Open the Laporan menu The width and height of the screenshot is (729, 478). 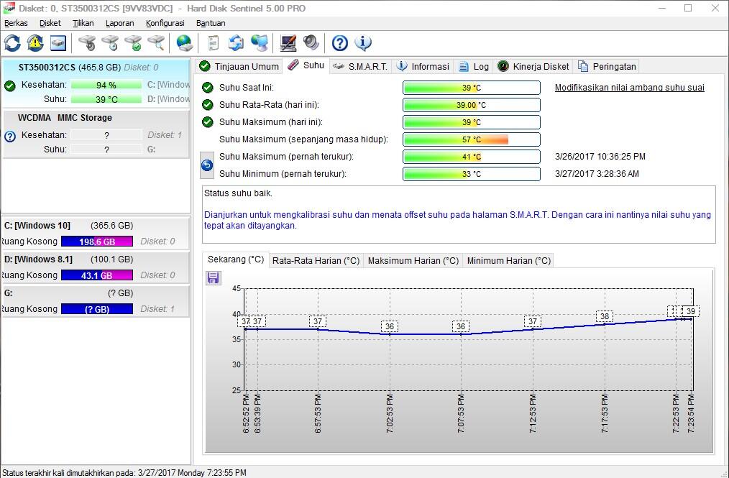119,23
